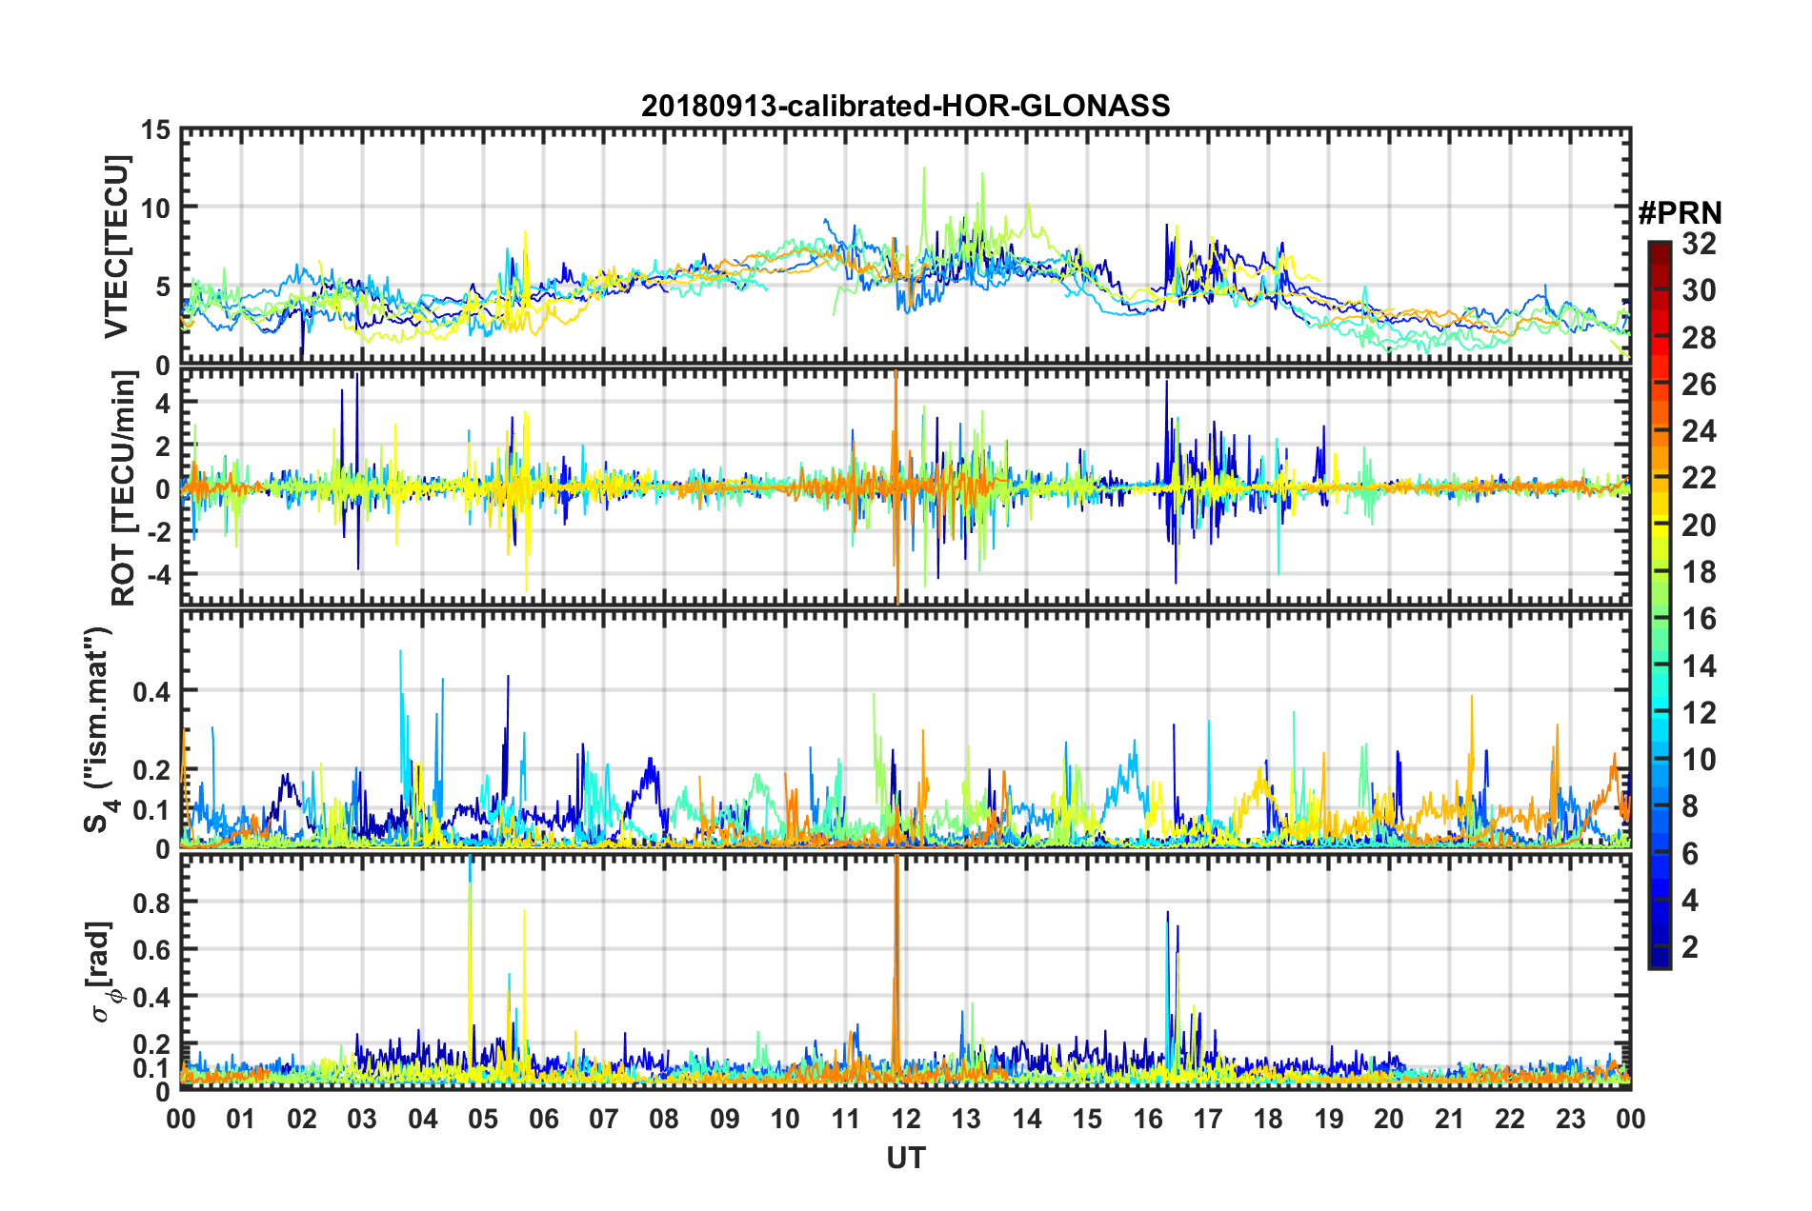Image resolution: width=1812 pixels, height=1211 pixels.
Task: Click the "#PRN" colorbar title
Action: (1680, 213)
